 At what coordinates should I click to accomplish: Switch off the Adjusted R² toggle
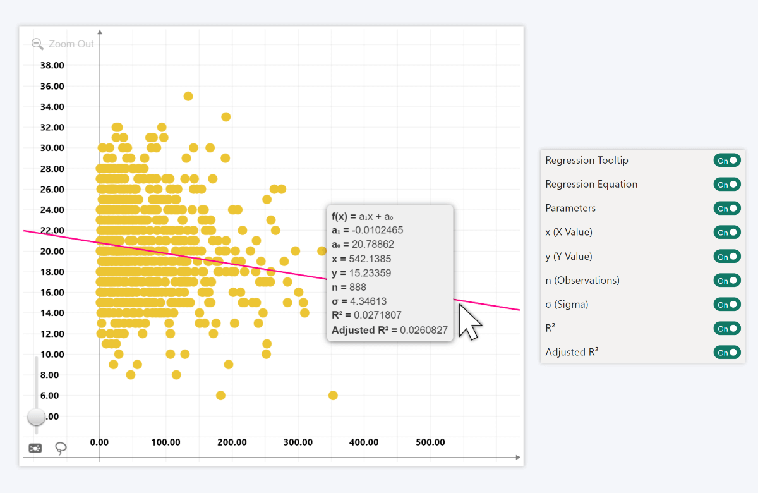(726, 352)
